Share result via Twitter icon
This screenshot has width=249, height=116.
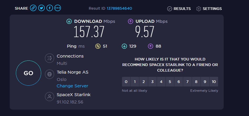[x=41, y=8]
